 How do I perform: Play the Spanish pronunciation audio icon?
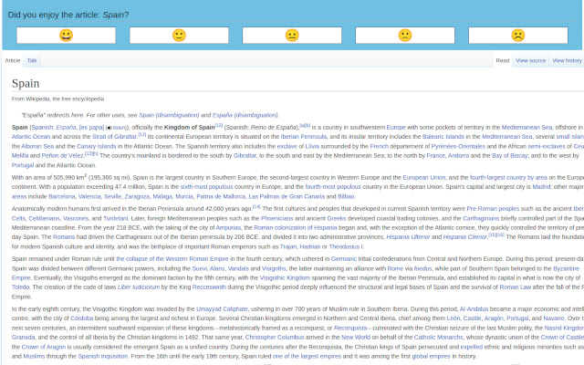109,128
